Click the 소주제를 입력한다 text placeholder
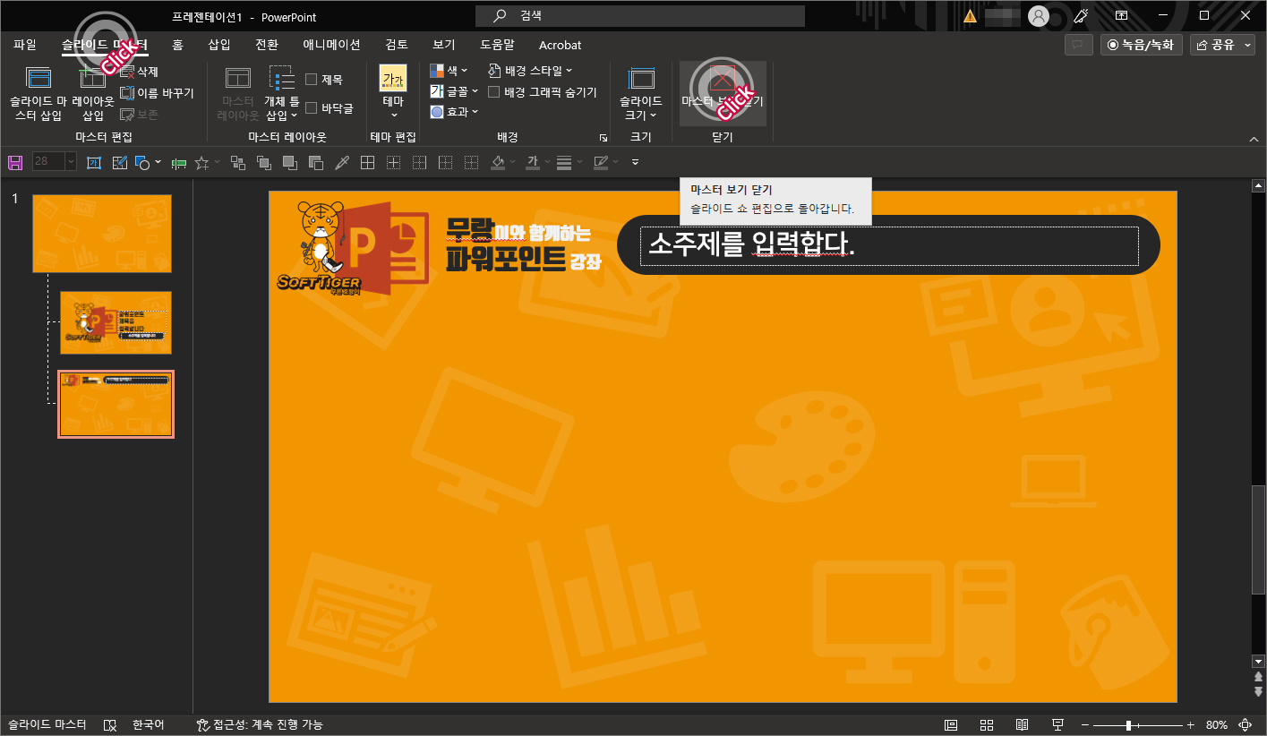 [x=889, y=245]
